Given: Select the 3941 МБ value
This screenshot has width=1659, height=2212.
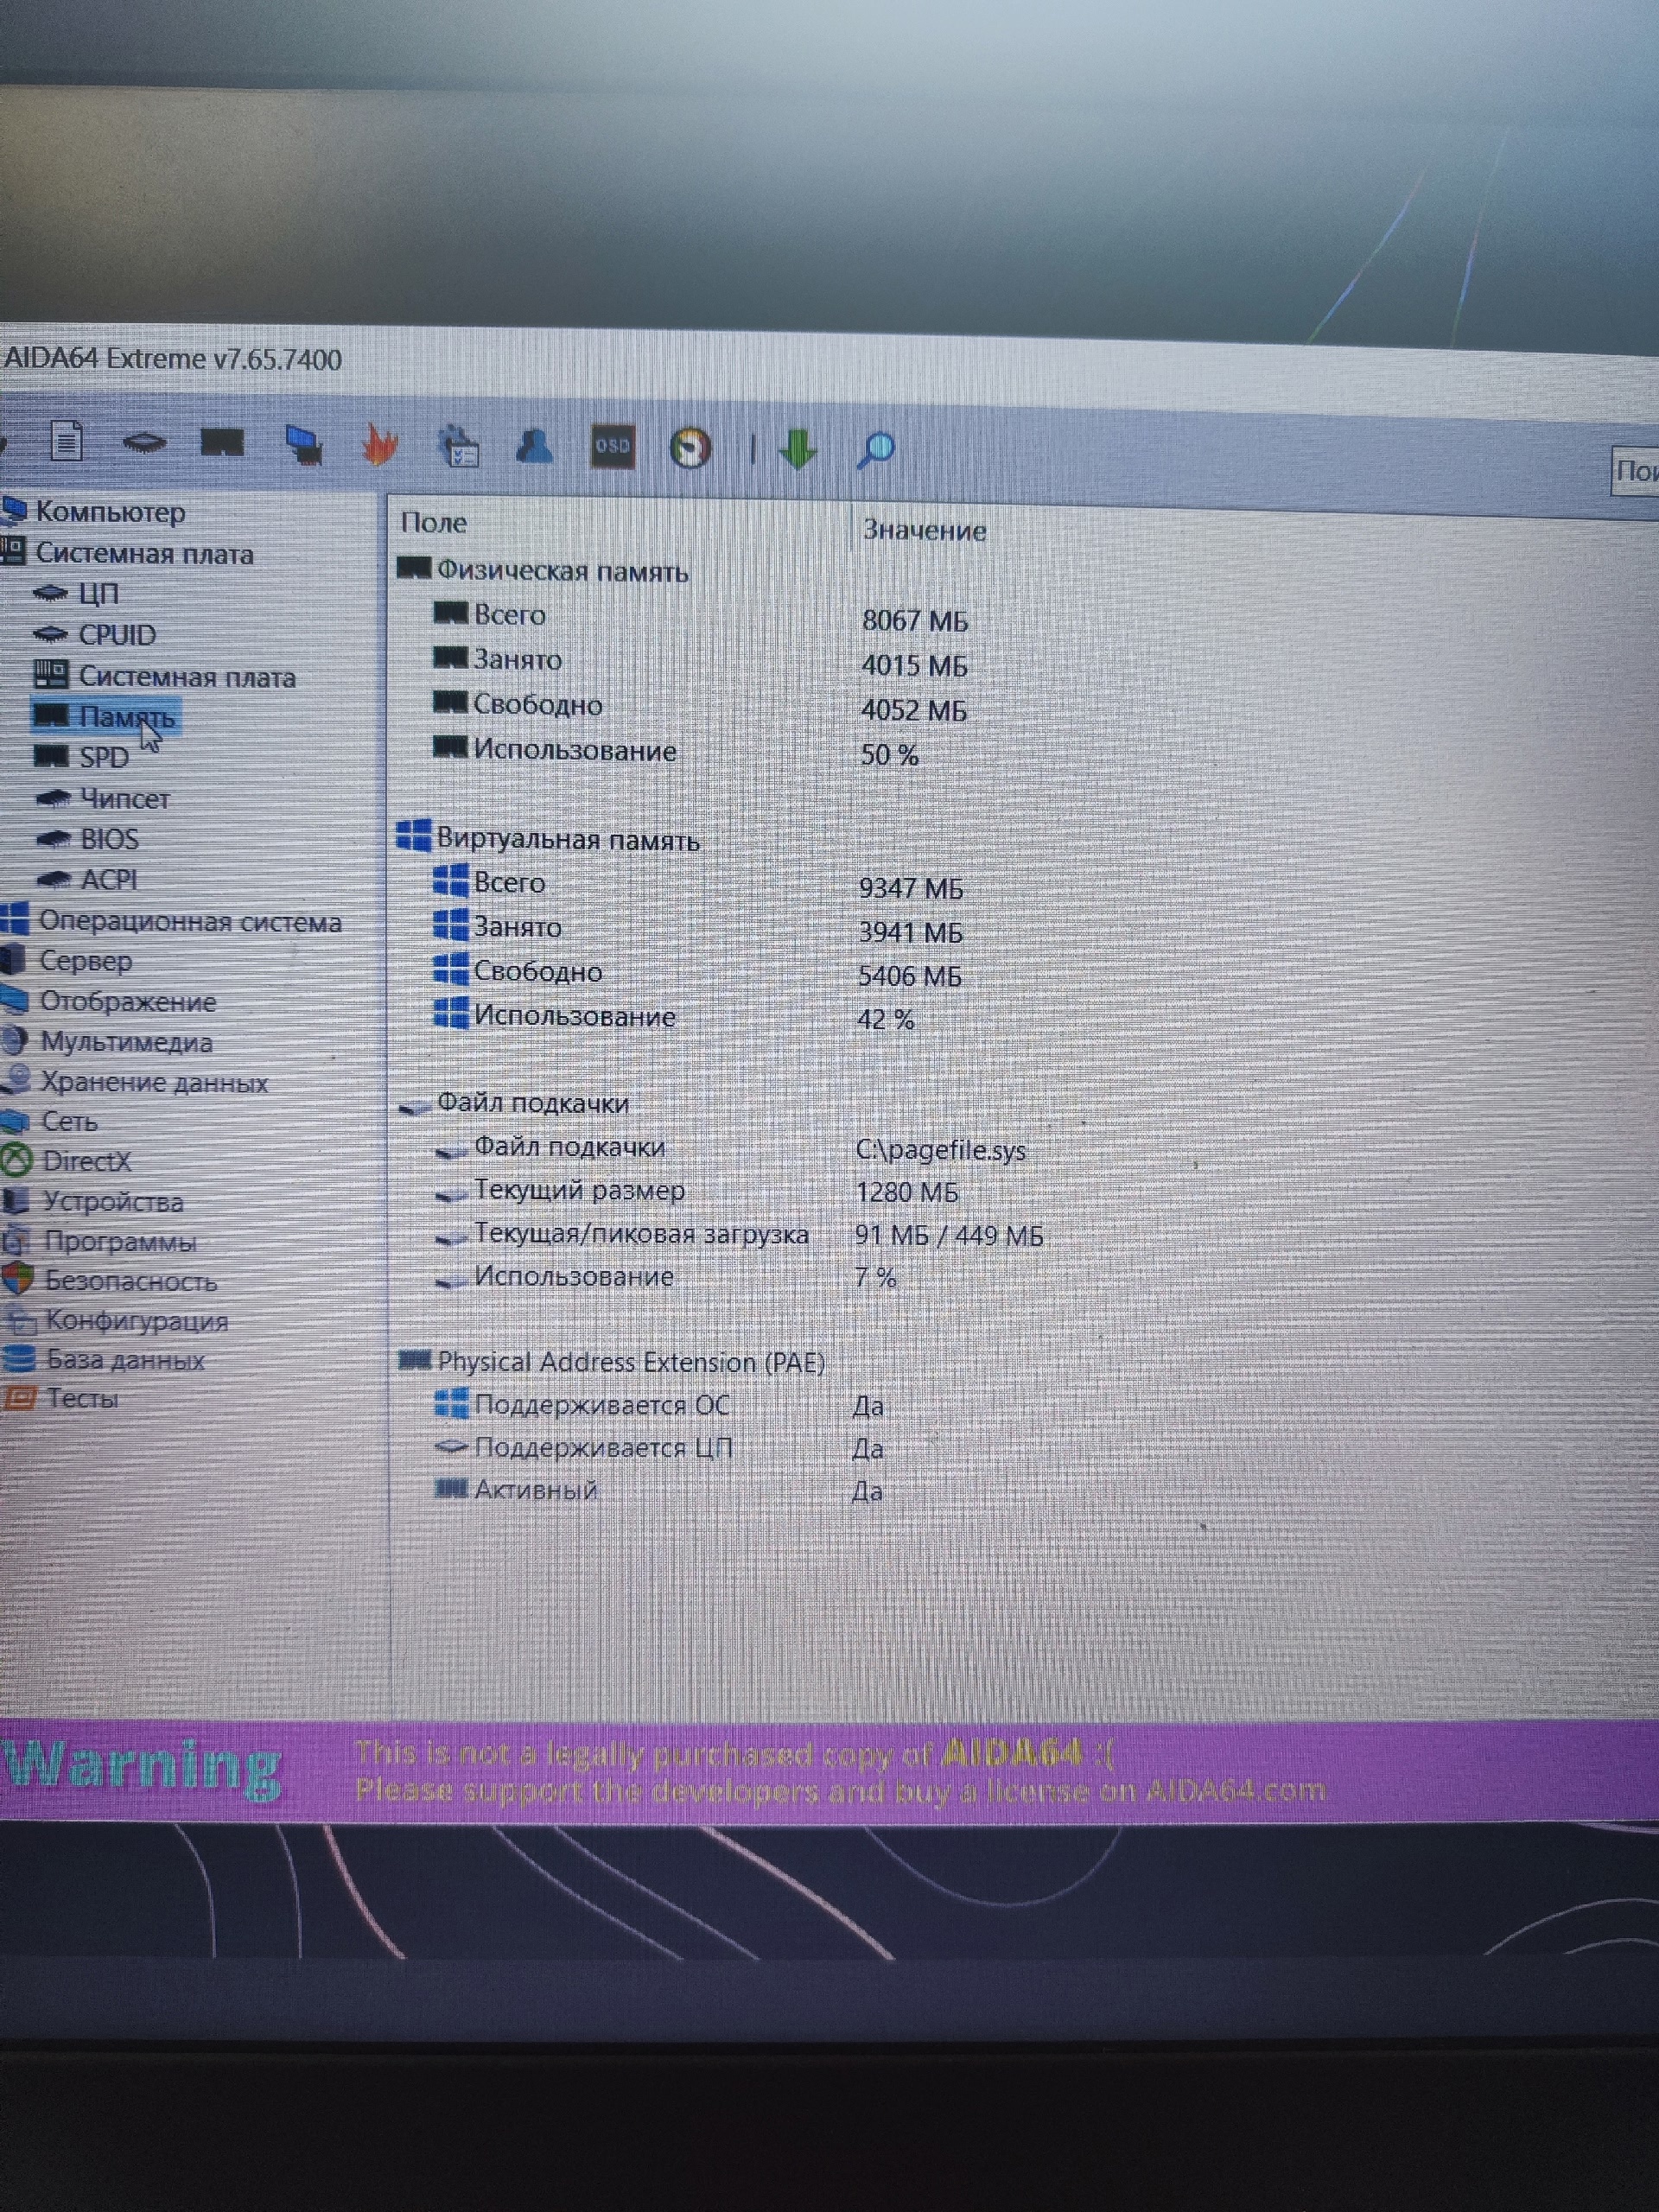Looking at the screenshot, I should (x=910, y=932).
